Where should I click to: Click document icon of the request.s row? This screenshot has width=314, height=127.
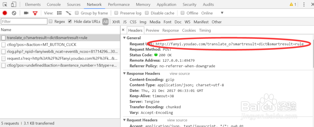pyautogui.click(x=3, y=58)
